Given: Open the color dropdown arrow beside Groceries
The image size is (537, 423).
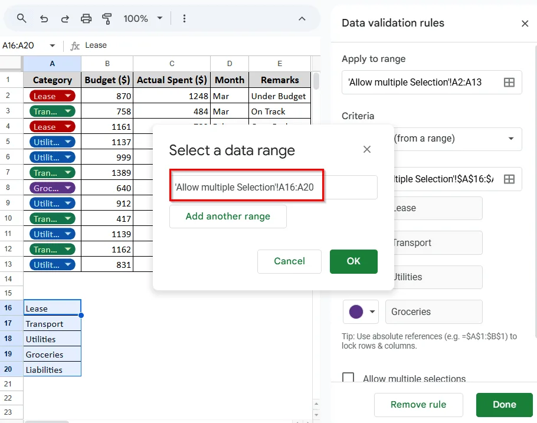Looking at the screenshot, I should [x=372, y=311].
